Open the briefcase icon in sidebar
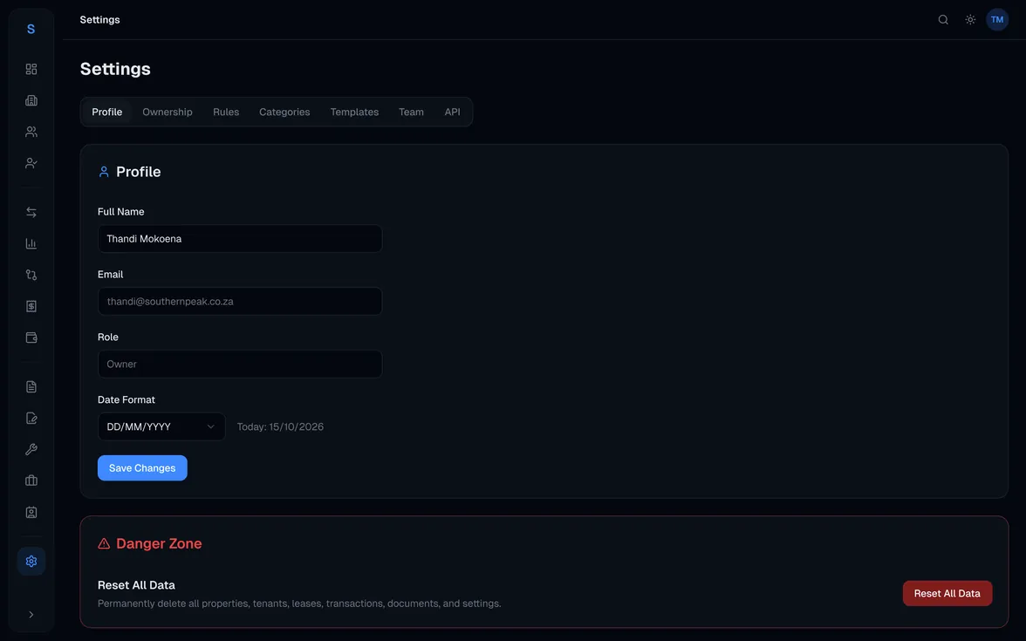The height and width of the screenshot is (641, 1026). coord(31,481)
